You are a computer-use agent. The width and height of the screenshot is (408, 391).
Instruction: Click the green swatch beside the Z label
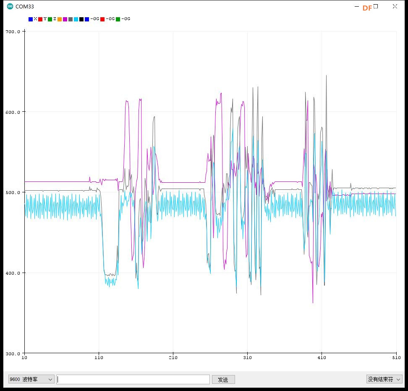[50, 19]
